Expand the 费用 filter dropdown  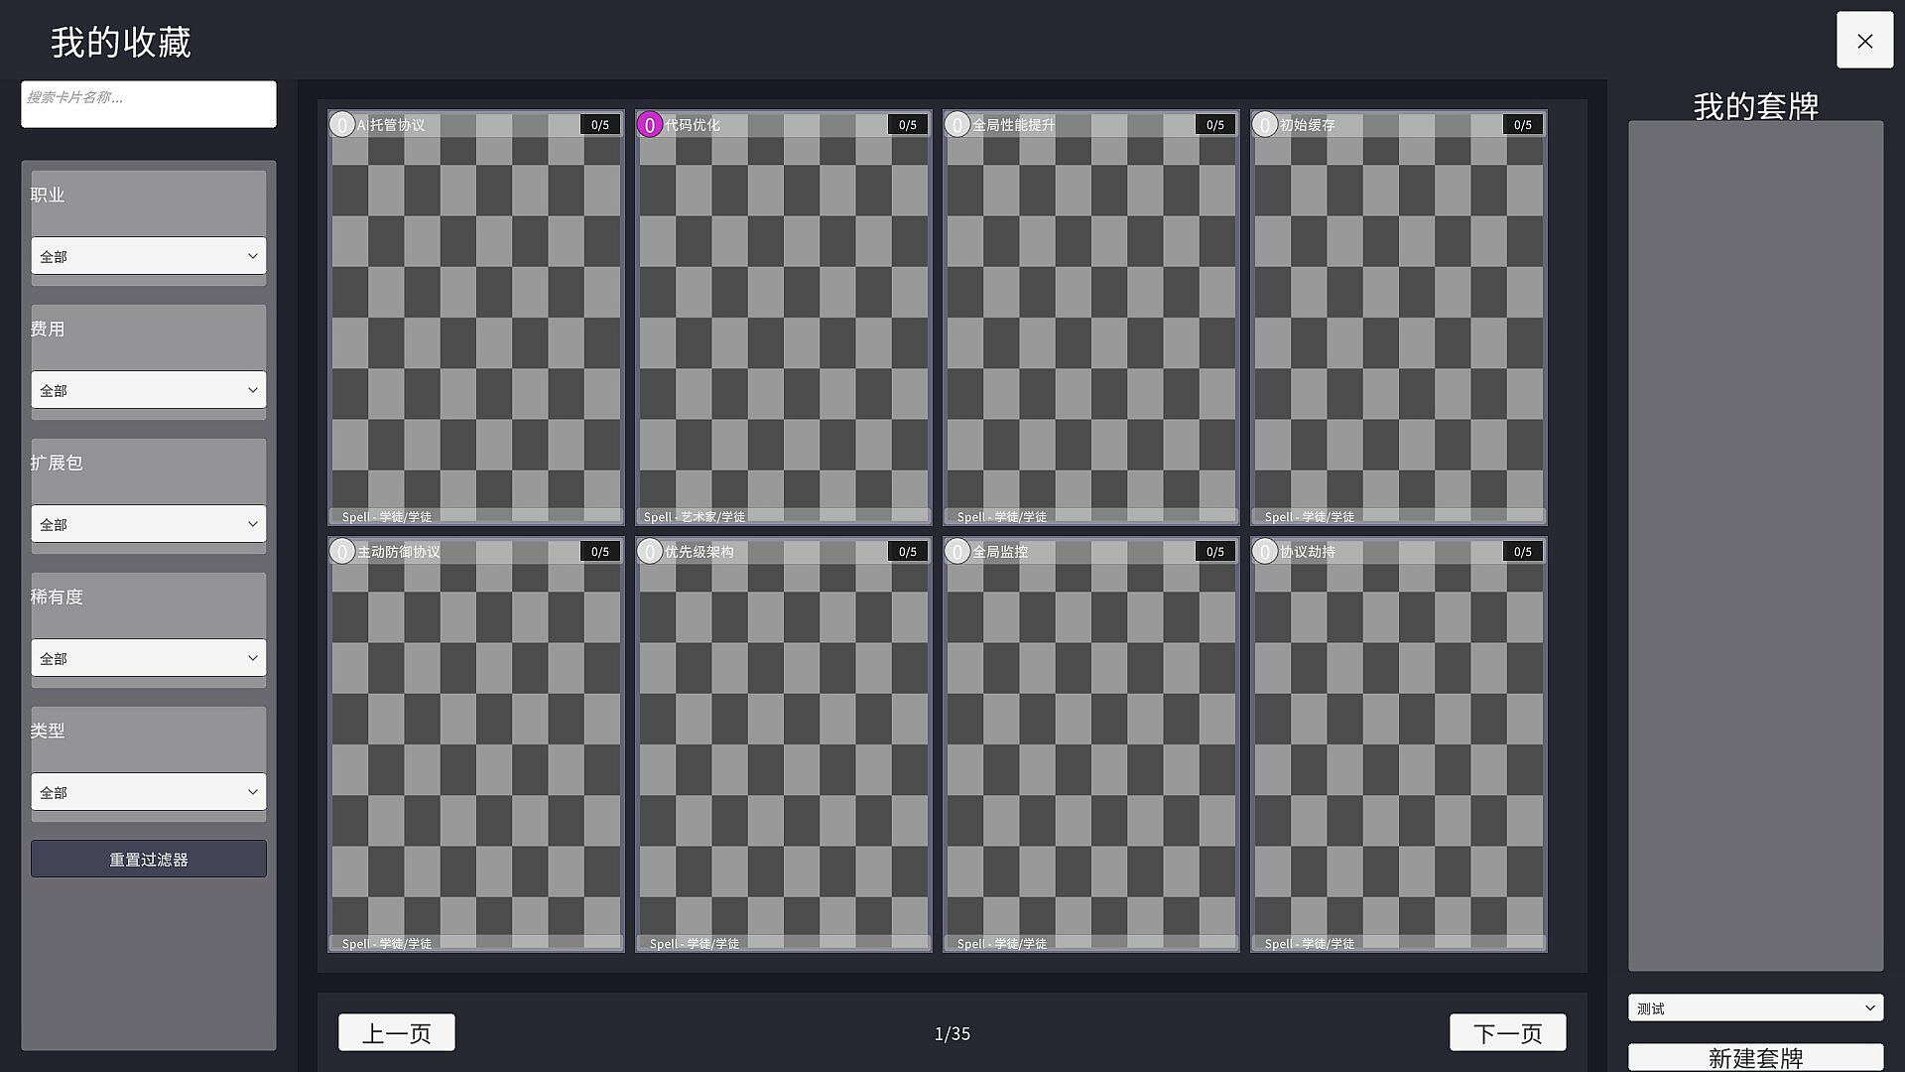point(149,390)
